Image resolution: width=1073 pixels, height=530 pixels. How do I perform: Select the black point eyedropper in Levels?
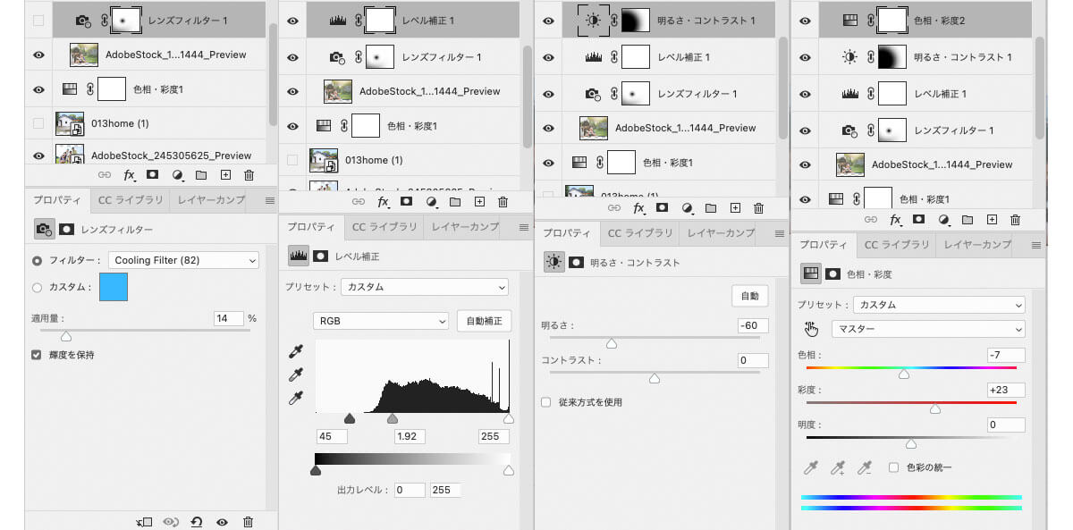click(296, 351)
